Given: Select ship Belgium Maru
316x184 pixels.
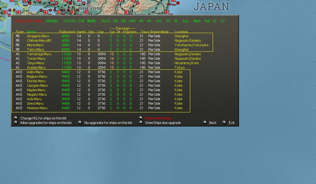Looking at the screenshot, I should coord(37,76).
